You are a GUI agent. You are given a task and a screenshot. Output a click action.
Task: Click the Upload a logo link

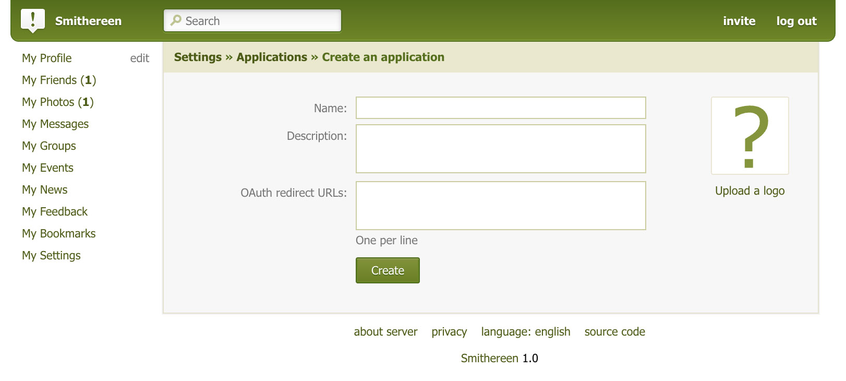[x=750, y=191]
